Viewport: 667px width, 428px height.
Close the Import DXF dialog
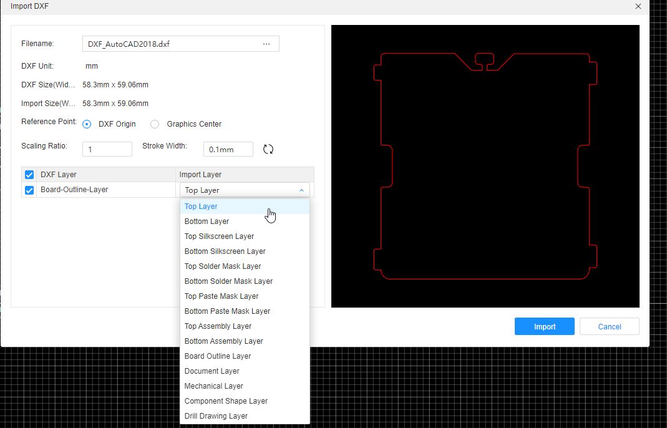638,6
